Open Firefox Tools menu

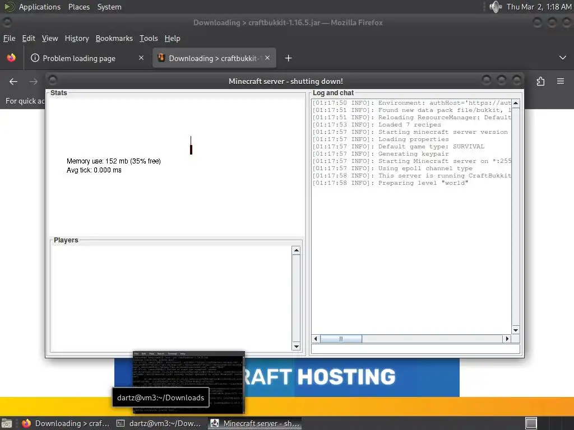point(149,39)
